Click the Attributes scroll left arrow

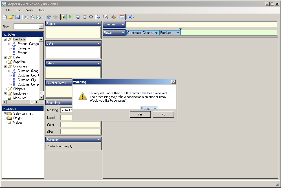coord(4,102)
